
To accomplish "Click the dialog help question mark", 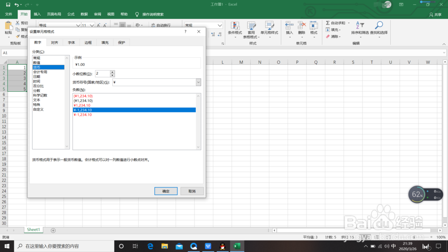I will tap(185, 31).
